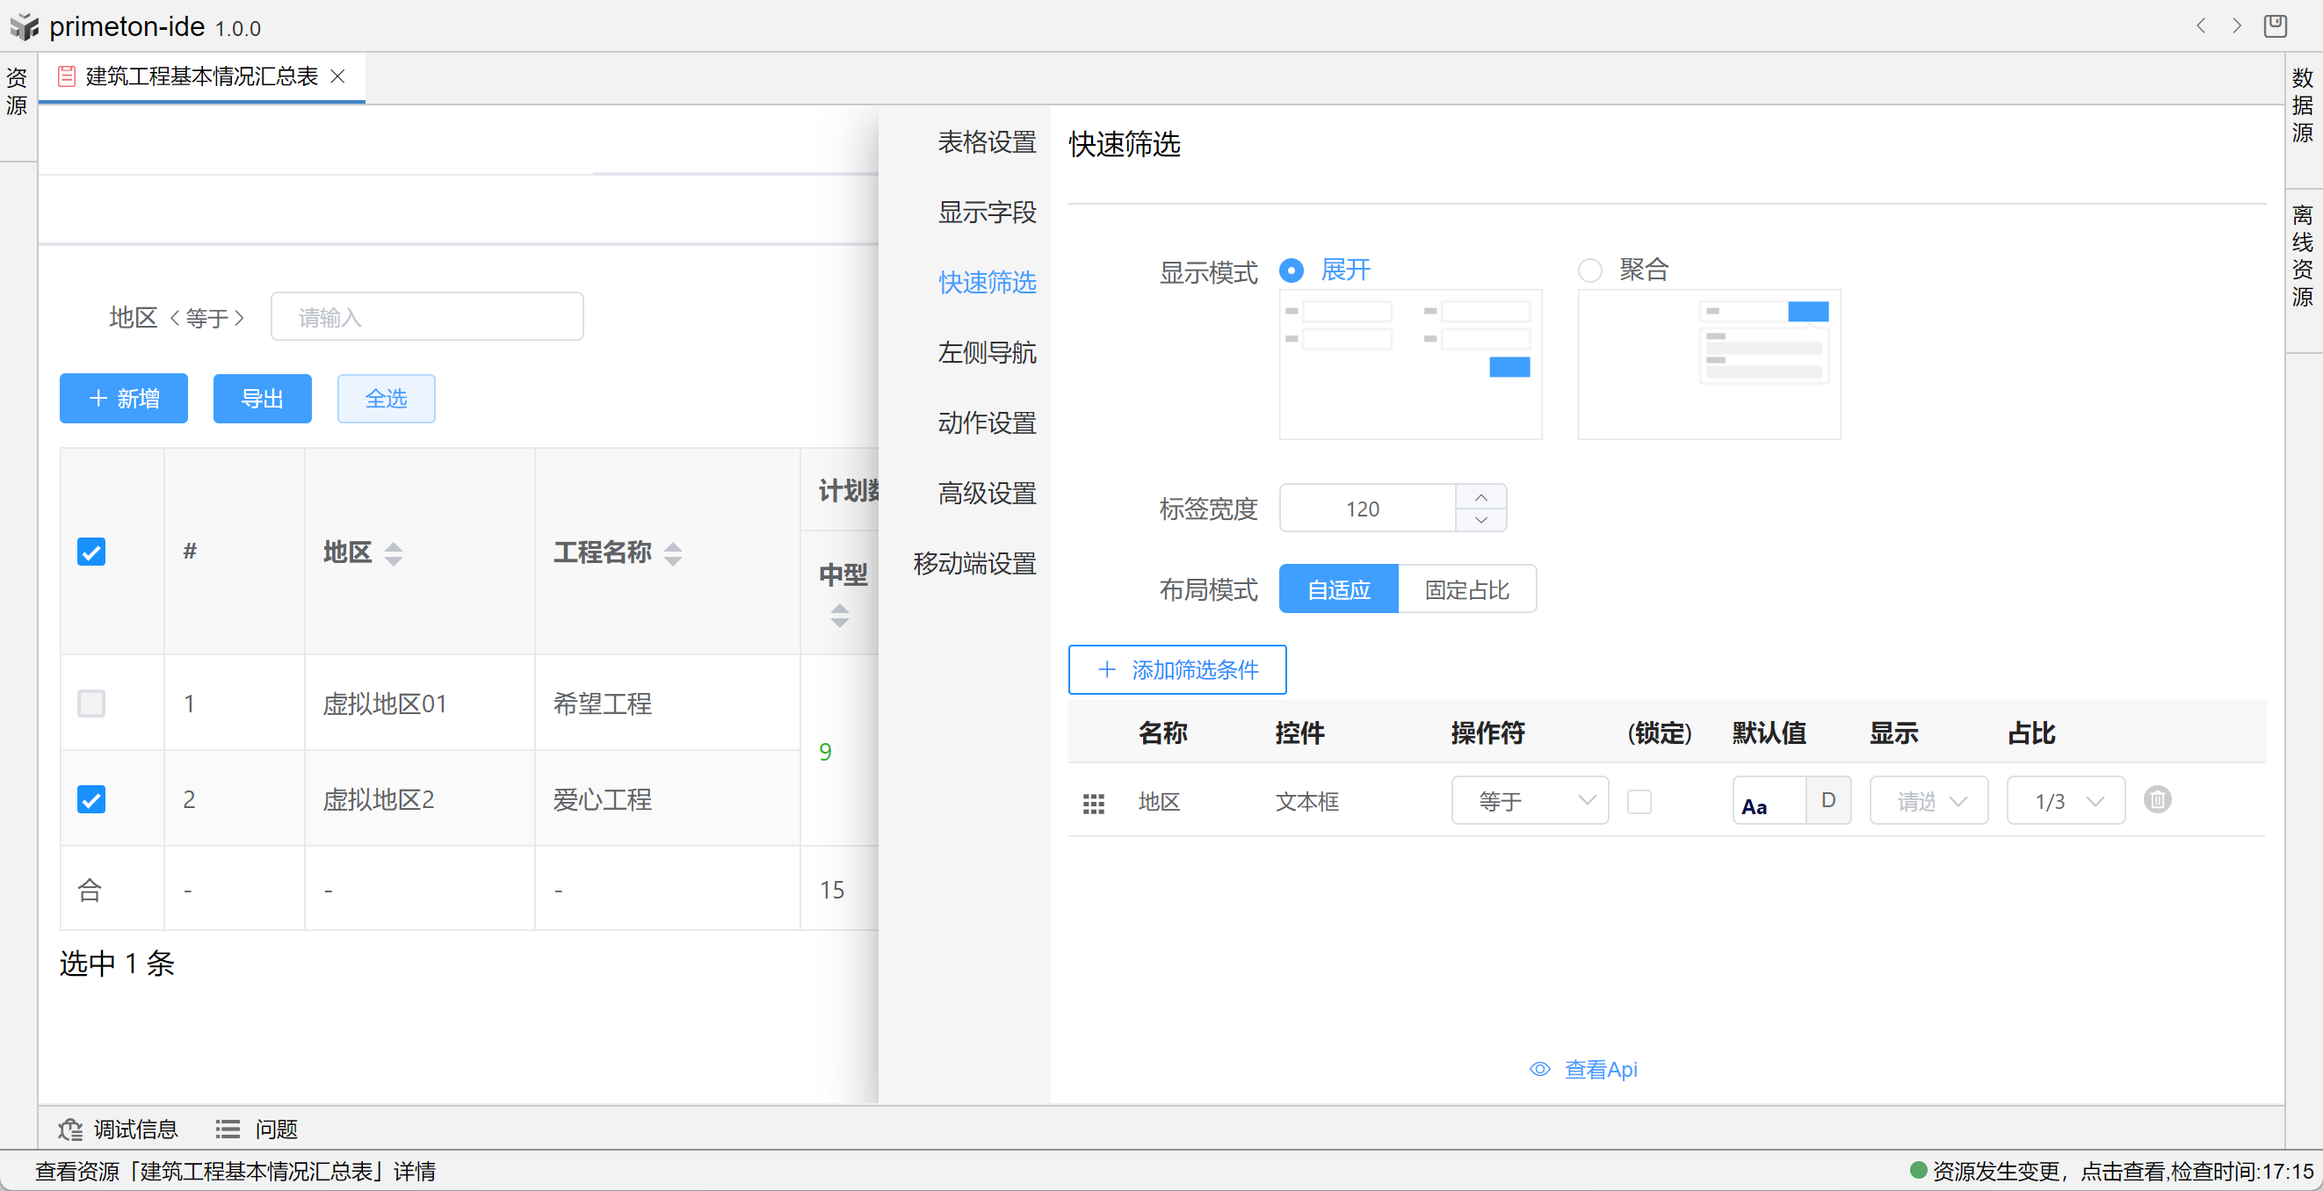
Task: Expand the 1/3 占比 dropdown
Action: pos(2065,801)
